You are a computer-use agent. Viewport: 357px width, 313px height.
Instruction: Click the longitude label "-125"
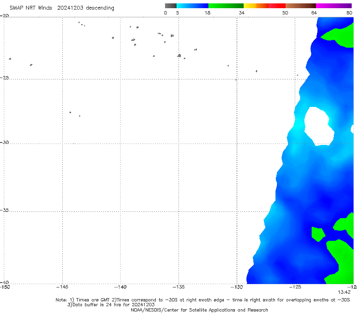tap(295, 287)
